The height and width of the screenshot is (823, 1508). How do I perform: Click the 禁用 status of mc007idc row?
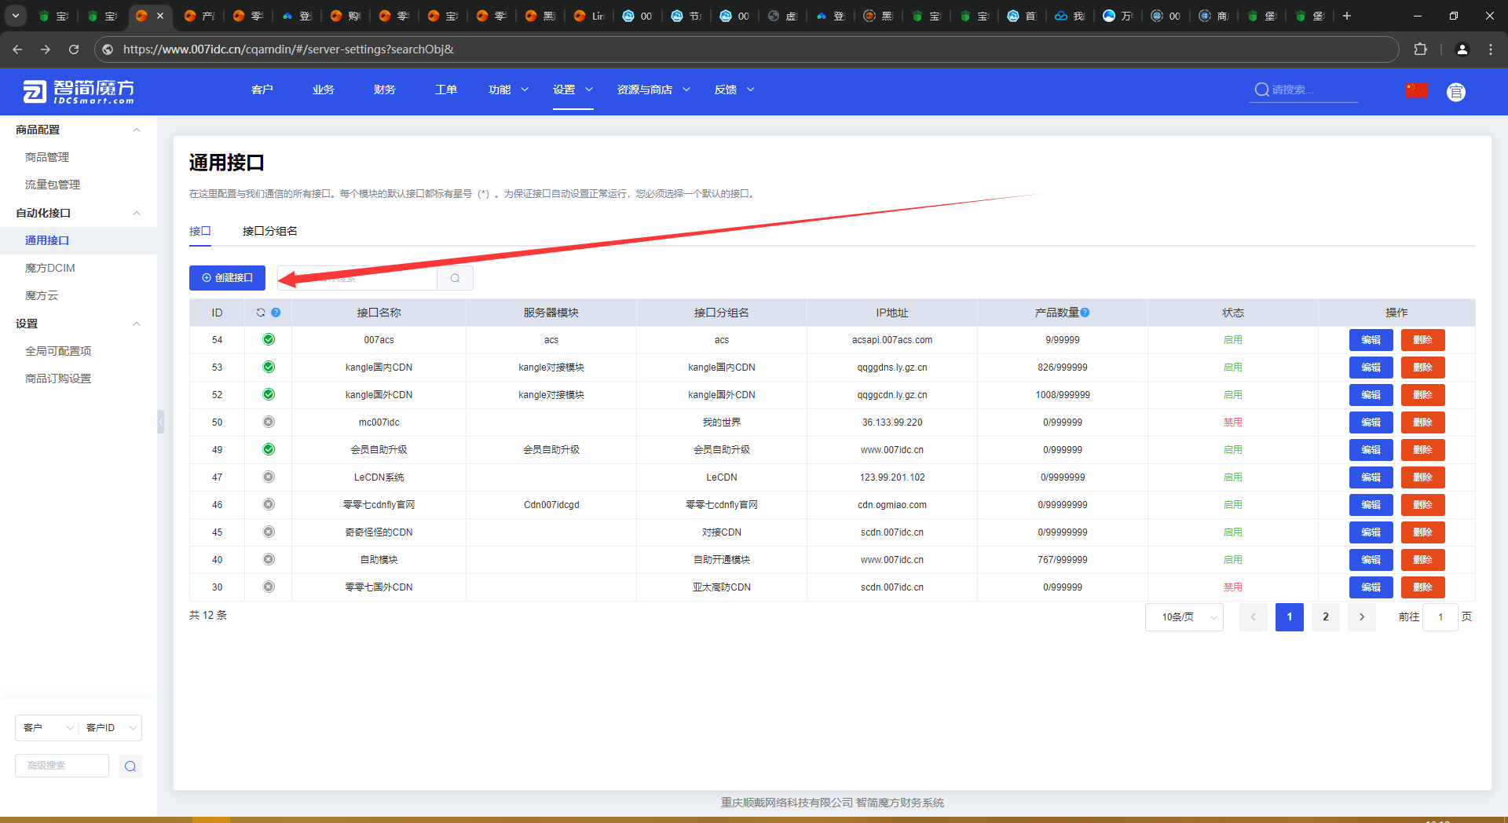1233,422
